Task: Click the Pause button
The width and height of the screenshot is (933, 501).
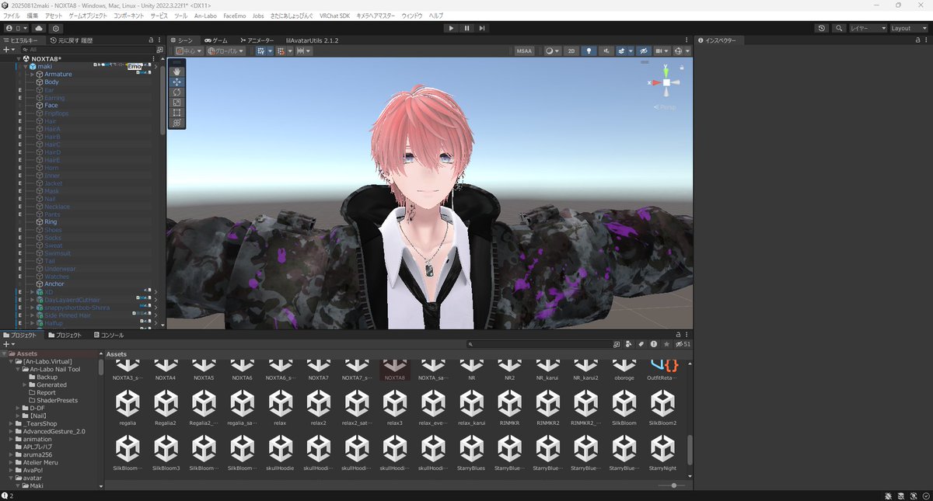Action: coord(466,28)
